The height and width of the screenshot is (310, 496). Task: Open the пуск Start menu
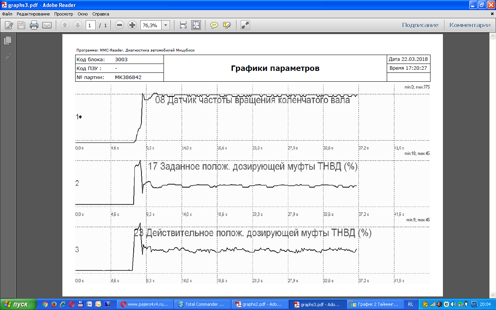click(18, 304)
